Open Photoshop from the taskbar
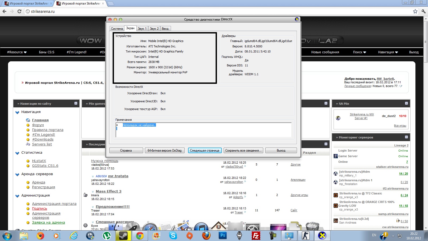The height and width of the screenshot is (241, 428). click(223, 236)
